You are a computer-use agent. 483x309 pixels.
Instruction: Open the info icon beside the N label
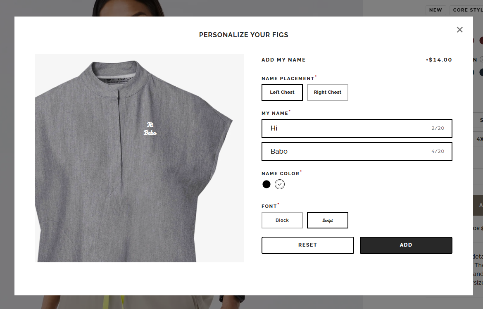(x=481, y=60)
